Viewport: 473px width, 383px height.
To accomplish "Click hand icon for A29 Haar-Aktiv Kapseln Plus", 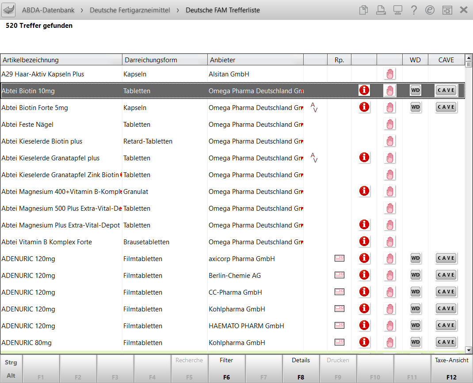I will [389, 74].
